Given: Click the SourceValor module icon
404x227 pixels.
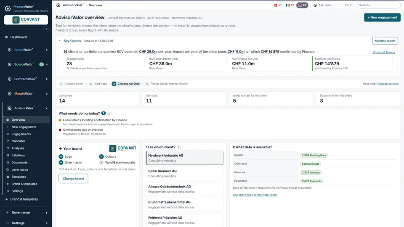Looking at the screenshot, I should [10, 64].
